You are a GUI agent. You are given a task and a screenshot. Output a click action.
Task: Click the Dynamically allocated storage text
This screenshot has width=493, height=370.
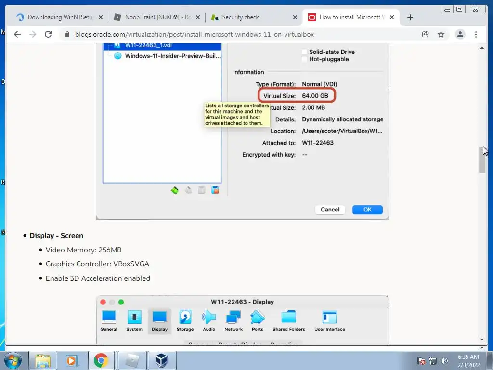tap(342, 119)
